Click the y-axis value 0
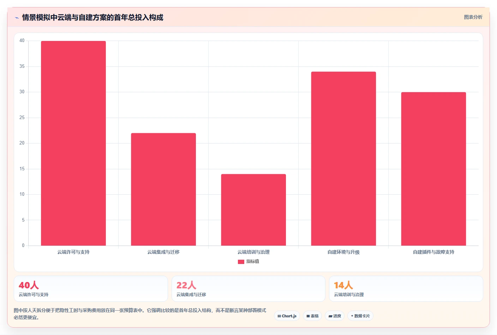 click(23, 246)
